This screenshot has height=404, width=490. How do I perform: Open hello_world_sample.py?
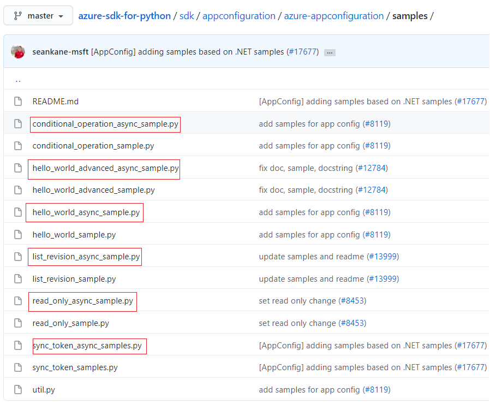click(x=74, y=235)
